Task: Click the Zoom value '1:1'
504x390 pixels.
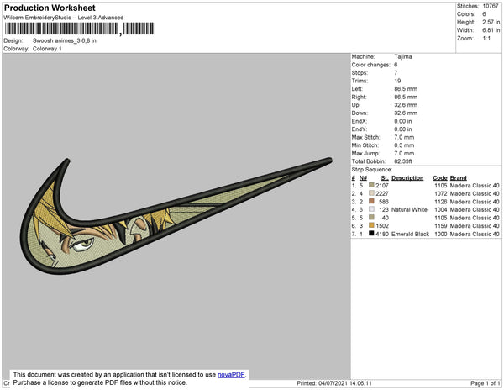Action: [486, 39]
